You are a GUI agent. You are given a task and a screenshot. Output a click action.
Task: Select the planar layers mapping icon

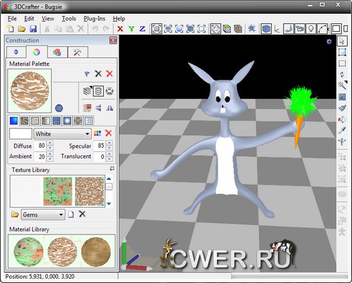pyautogui.click(x=87, y=91)
